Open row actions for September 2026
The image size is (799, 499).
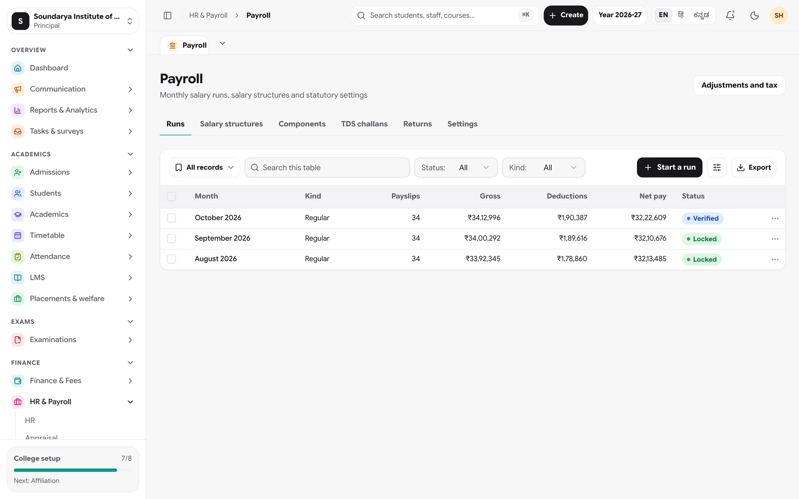click(x=775, y=239)
